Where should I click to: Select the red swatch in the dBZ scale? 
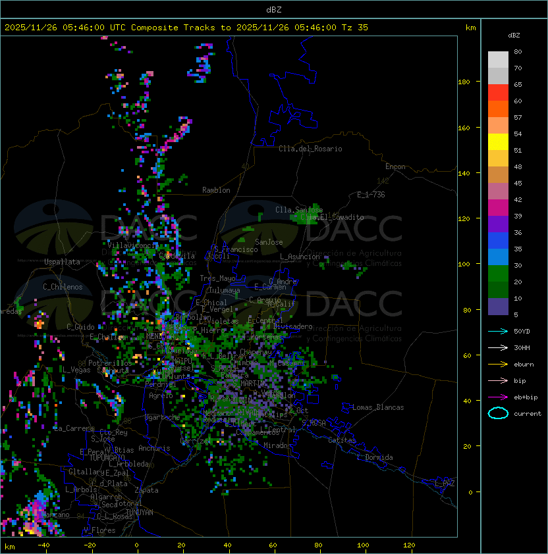coord(498,92)
